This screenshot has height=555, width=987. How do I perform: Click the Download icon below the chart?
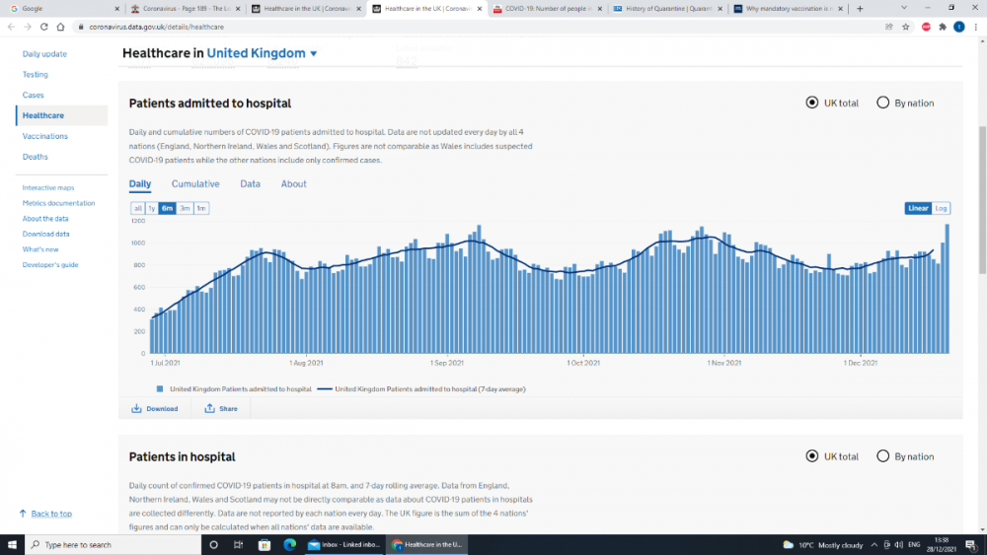pyautogui.click(x=137, y=408)
